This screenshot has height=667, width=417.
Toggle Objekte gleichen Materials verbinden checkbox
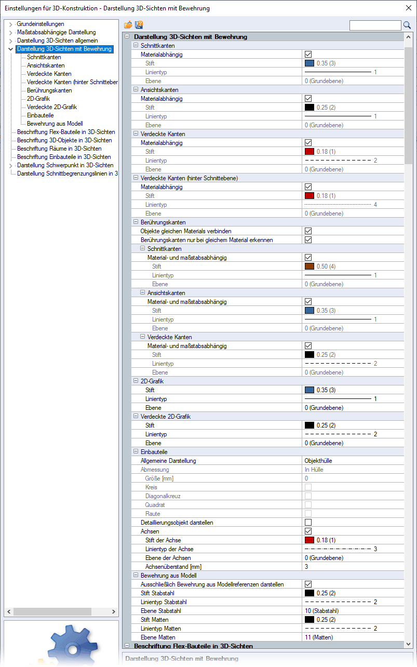308,231
